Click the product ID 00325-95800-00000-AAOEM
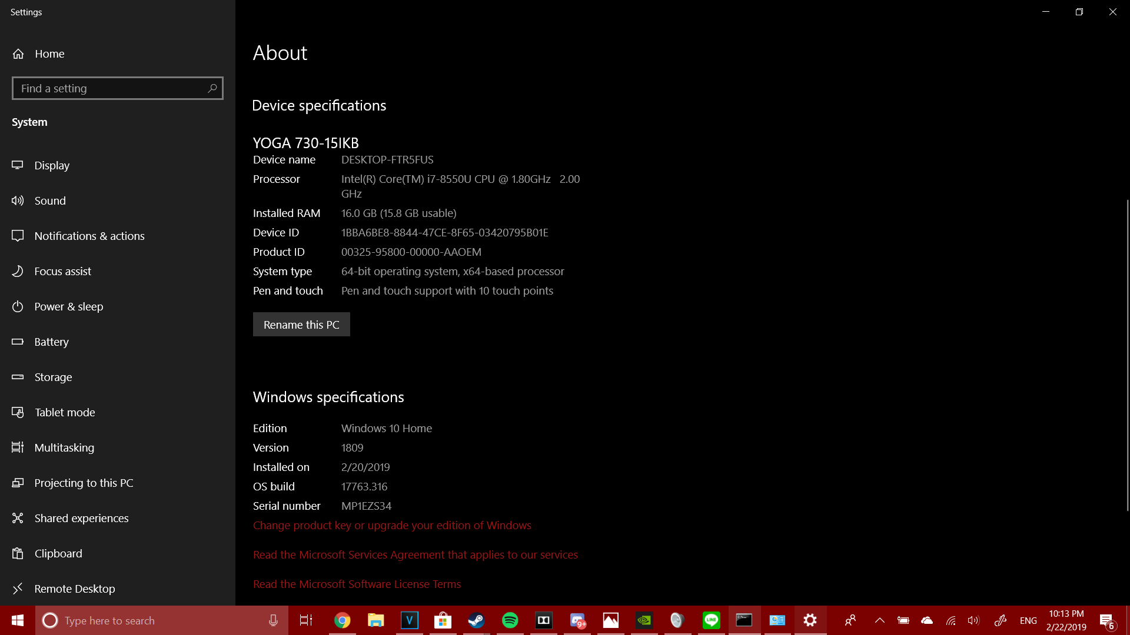Screen dimensions: 1130x635 point(411,252)
